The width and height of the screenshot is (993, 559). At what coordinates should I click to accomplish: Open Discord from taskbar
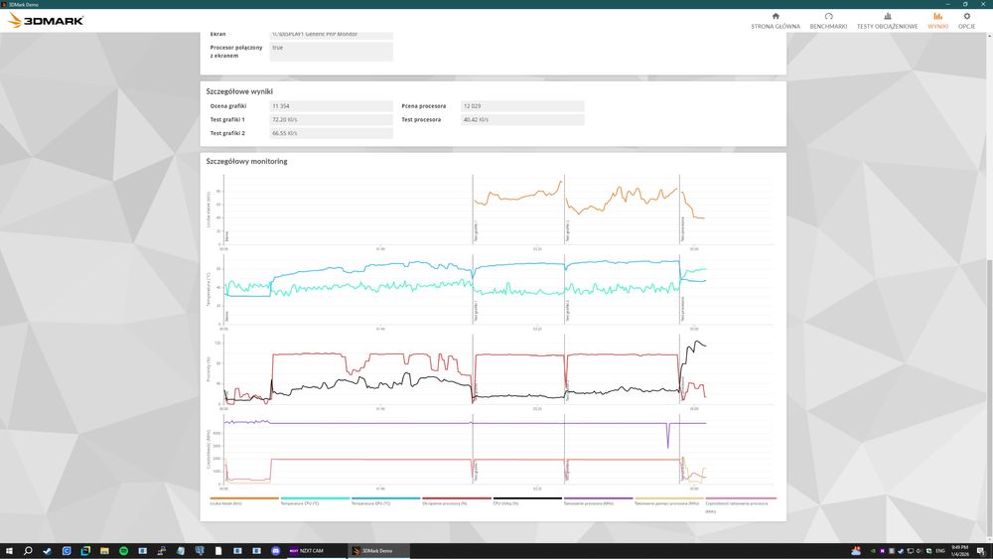(275, 551)
